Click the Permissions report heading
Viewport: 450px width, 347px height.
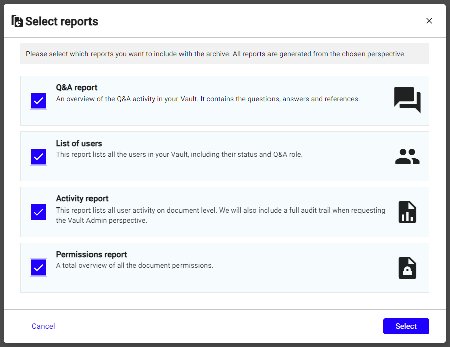[91, 255]
